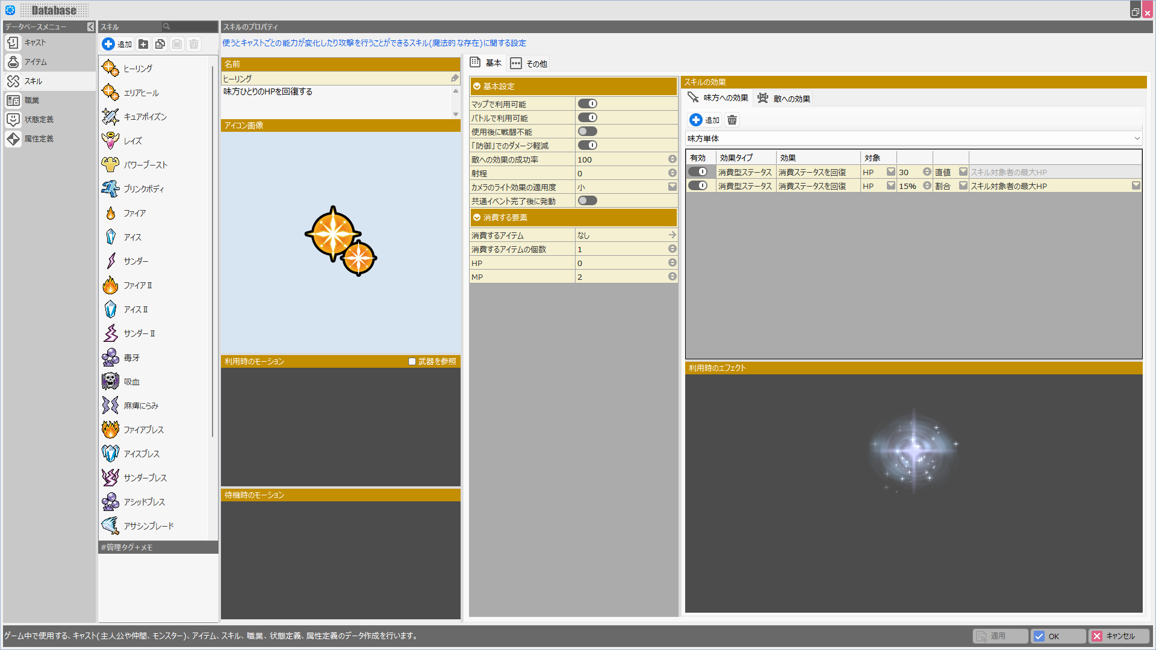Collapse the 消費する要素 section
1156x650 pixels.
(477, 218)
